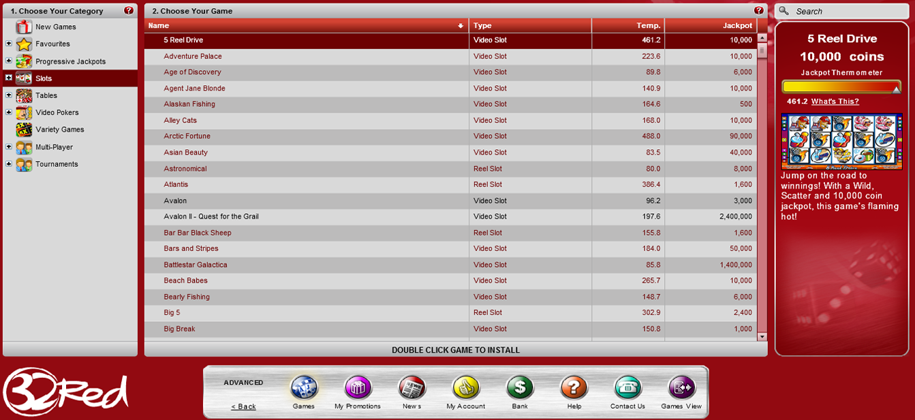The image size is (915, 420).
Task: Select Bar Bar Black Sheep game
Action: coord(450,233)
